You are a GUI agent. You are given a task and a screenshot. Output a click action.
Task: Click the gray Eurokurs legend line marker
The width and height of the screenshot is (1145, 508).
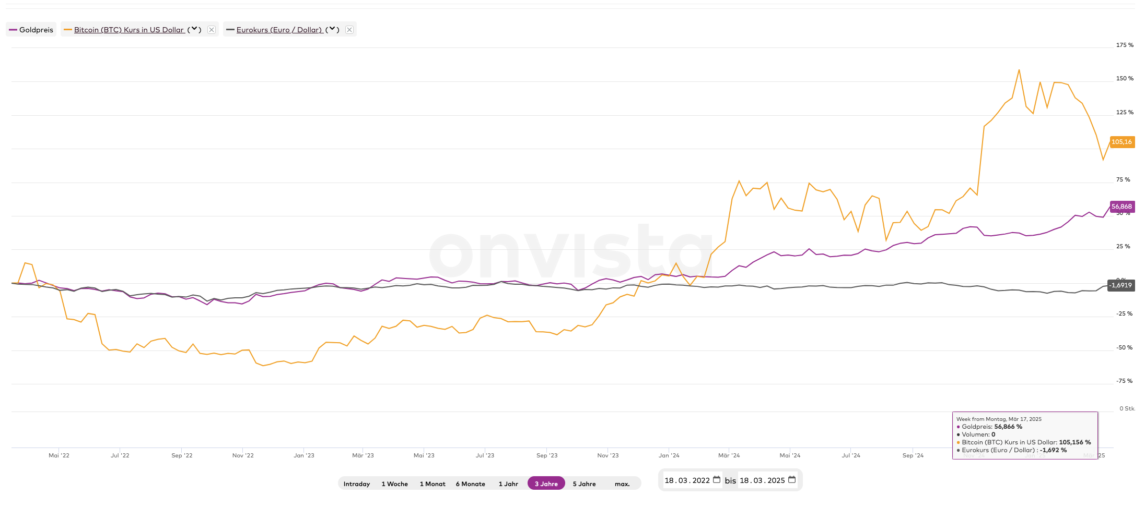230,30
